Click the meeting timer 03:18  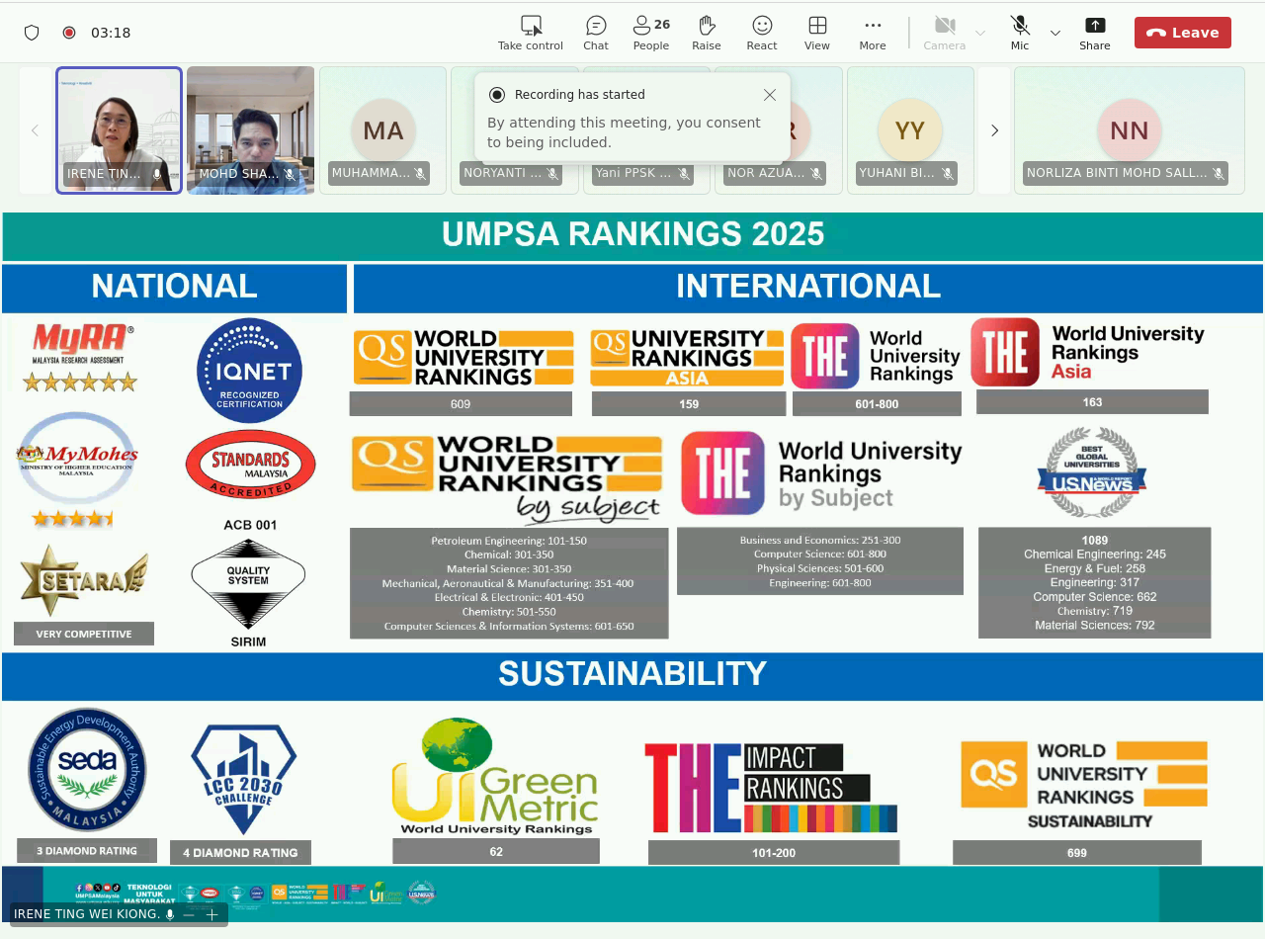[111, 33]
